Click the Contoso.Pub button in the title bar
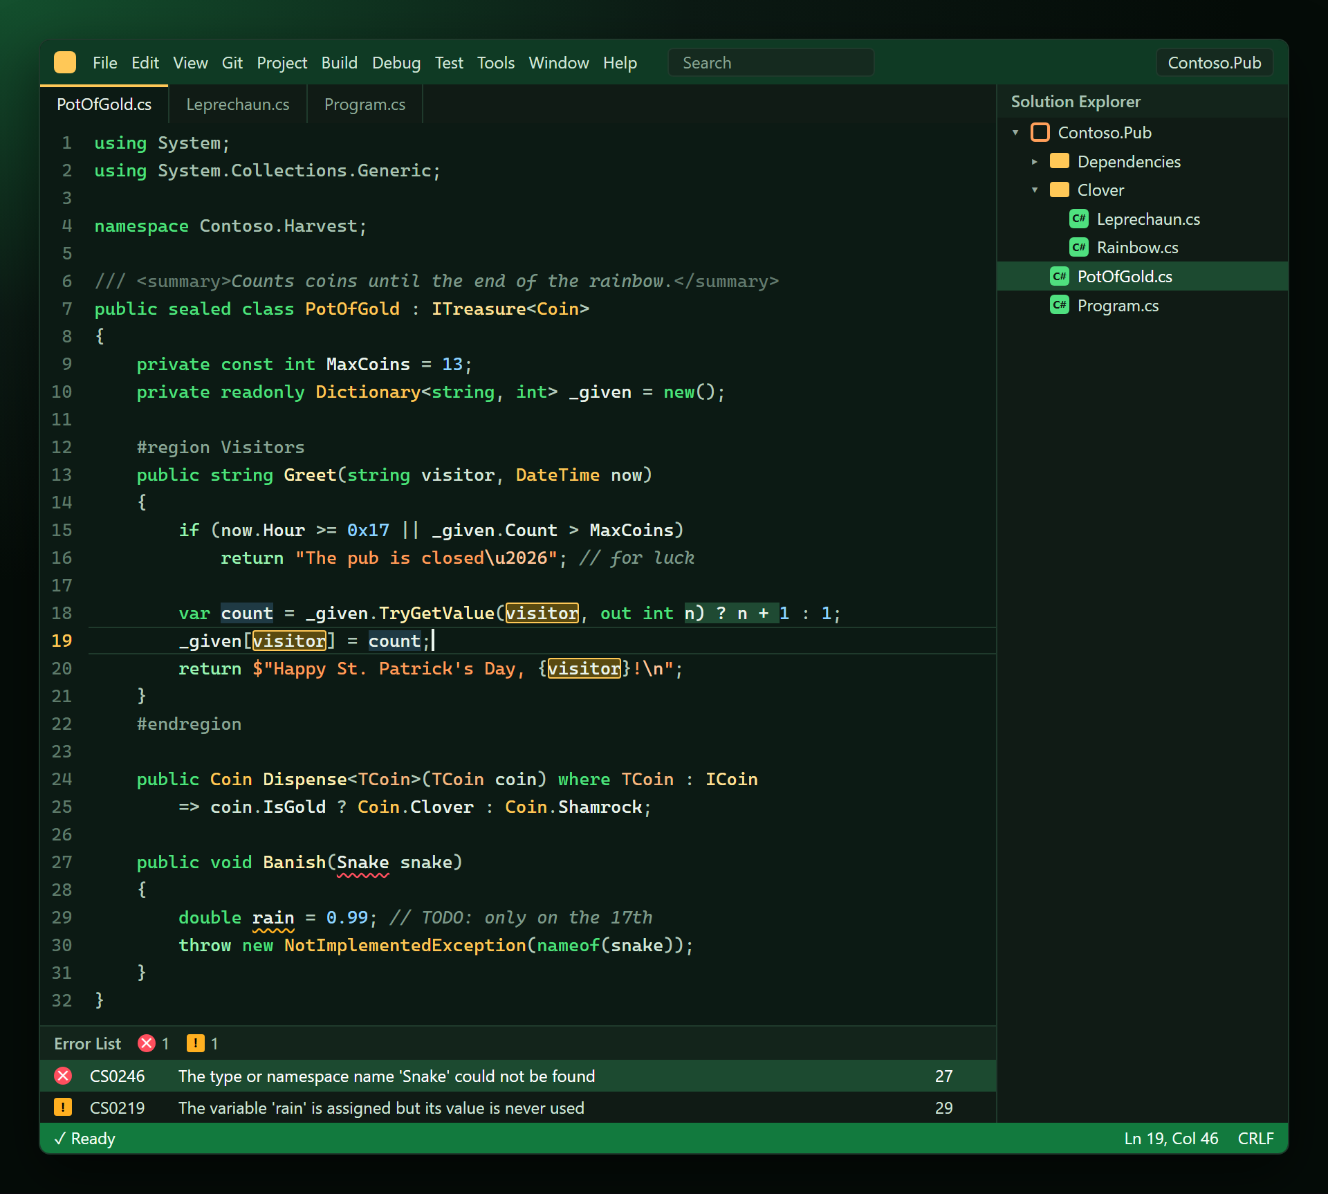The image size is (1328, 1194). click(x=1215, y=63)
